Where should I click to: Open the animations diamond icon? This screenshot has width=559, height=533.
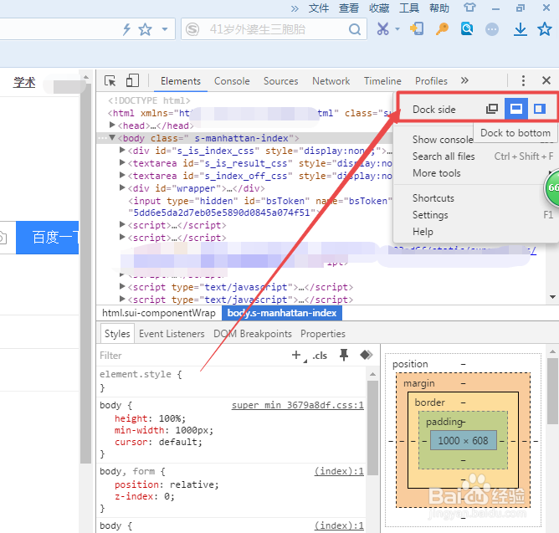tap(367, 355)
